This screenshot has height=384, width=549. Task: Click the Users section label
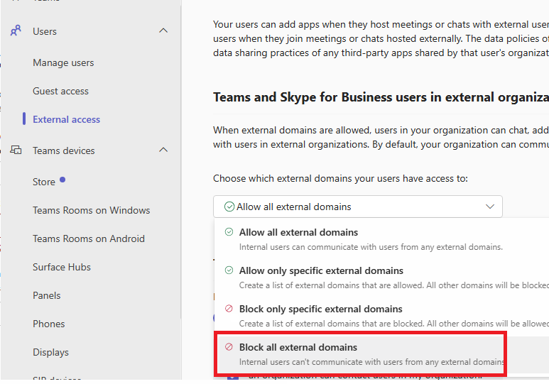point(45,31)
